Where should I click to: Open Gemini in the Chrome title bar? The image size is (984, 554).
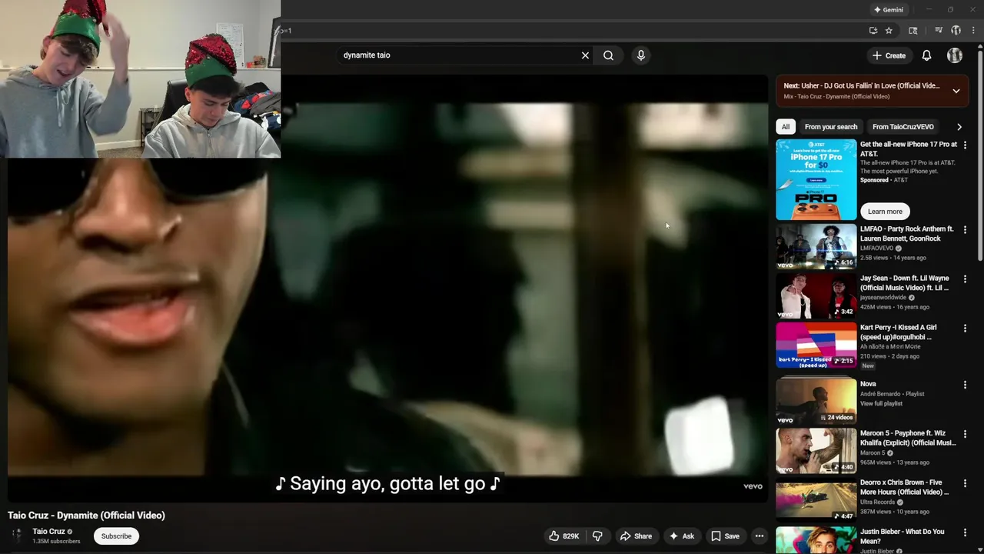tap(888, 9)
